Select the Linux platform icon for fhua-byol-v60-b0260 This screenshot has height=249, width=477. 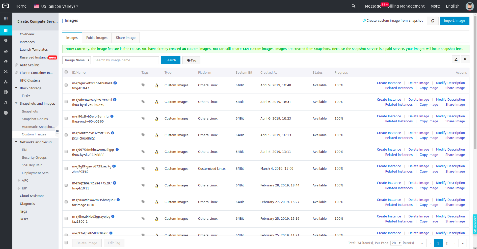(x=156, y=102)
